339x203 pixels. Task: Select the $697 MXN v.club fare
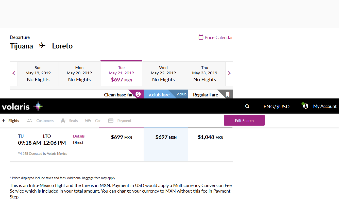(166, 137)
